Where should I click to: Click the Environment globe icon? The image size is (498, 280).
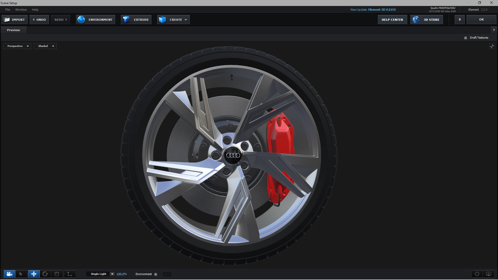81,20
